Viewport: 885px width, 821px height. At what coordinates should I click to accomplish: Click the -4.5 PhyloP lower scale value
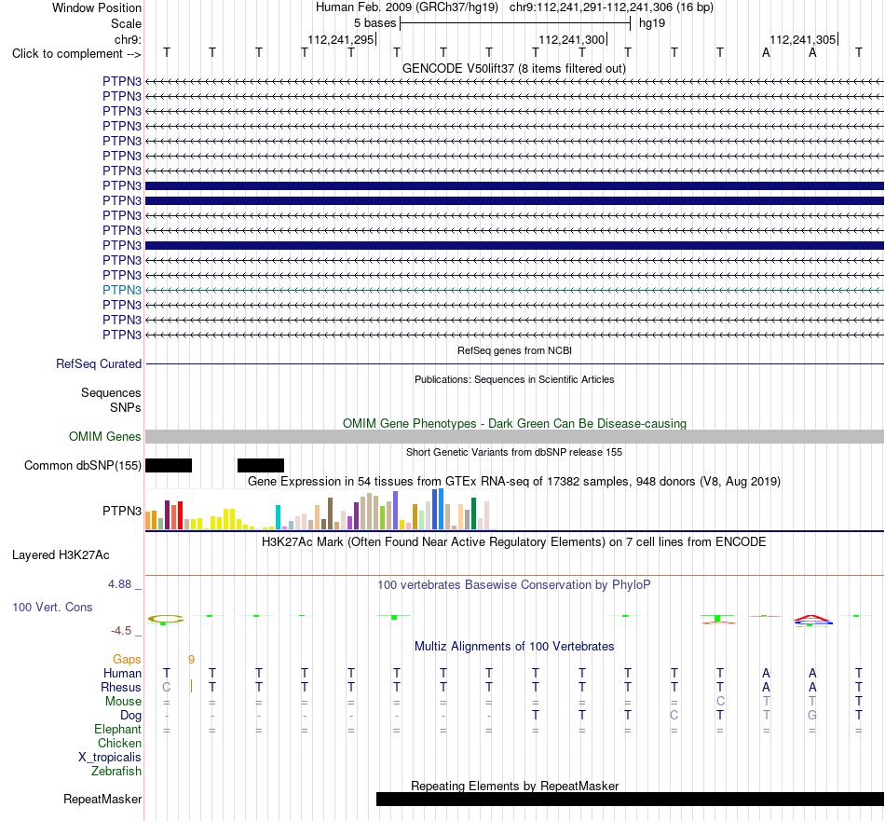(121, 631)
